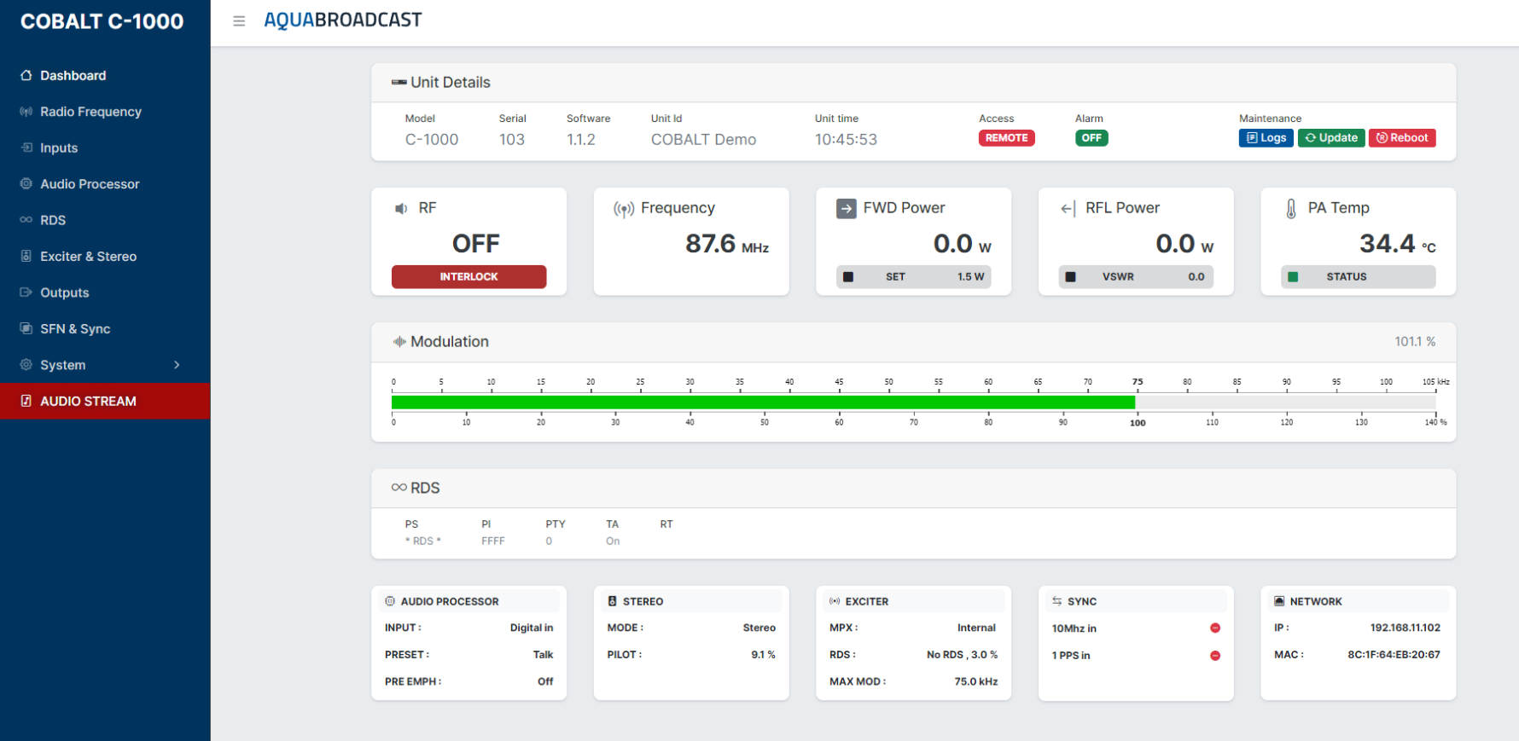1519x741 pixels.
Task: Click the RF speaker icon
Action: (401, 208)
